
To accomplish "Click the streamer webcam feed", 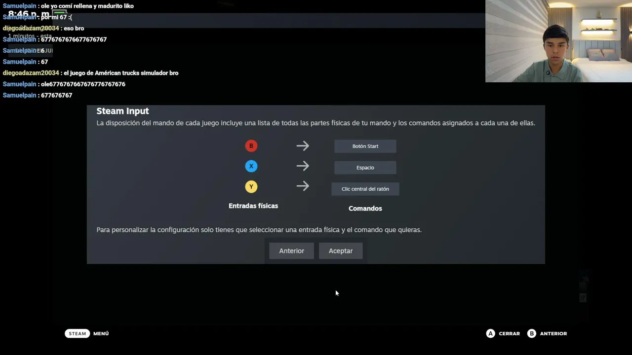I will point(558,41).
